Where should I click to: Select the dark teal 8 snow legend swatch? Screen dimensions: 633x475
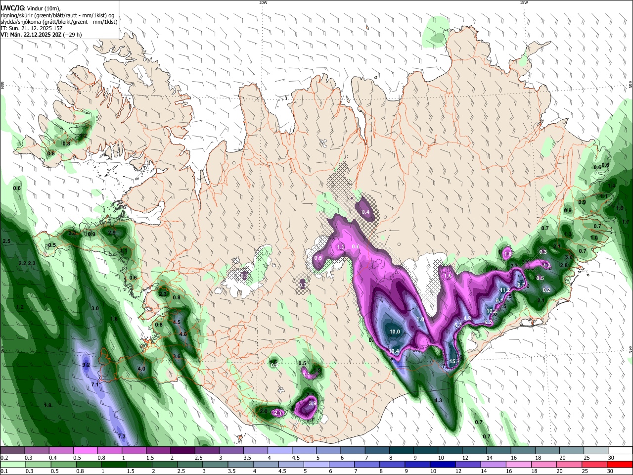pyautogui.click(x=401, y=451)
